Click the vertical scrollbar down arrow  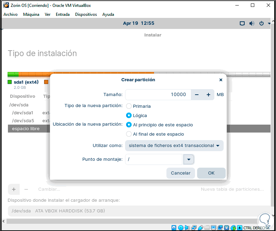point(273,215)
